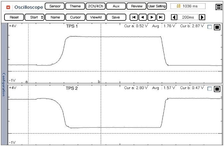Viewport: 224px width, 146px height.
Task: Click the TPS 1 filled black square button
Action: [217, 27]
